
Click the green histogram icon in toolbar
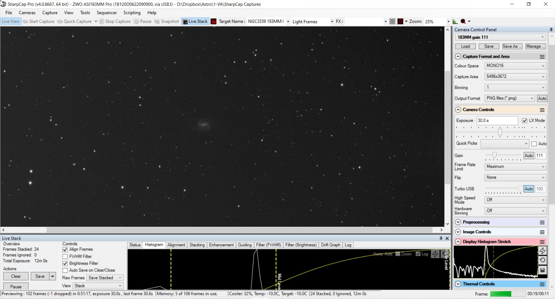455,21
